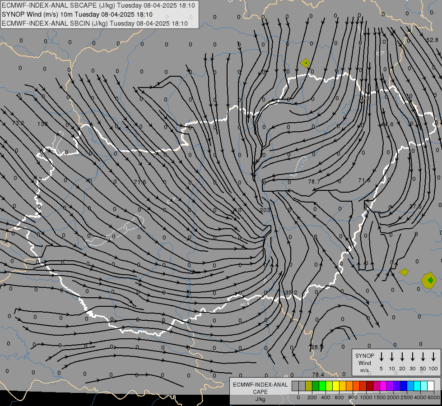Click the 73.2 value on the map
This screenshot has width=442, height=406.
(18, 123)
